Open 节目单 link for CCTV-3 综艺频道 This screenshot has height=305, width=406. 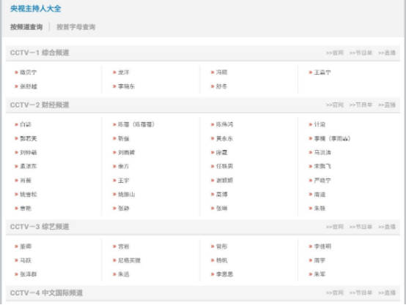[361, 227]
